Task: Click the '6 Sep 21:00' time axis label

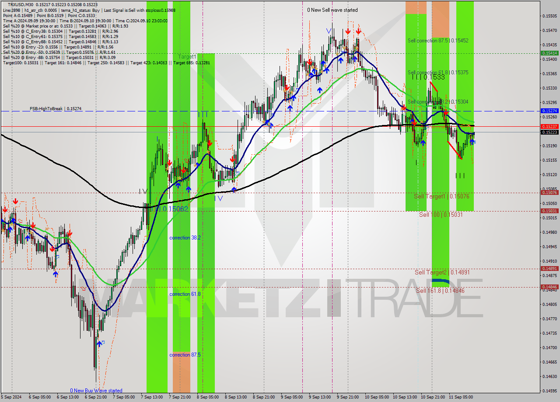Action: coord(95,397)
